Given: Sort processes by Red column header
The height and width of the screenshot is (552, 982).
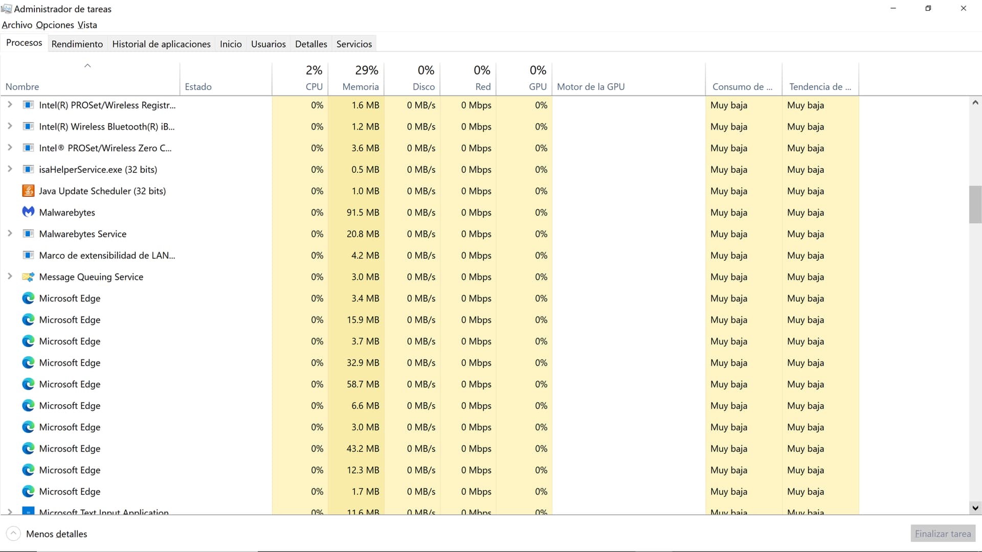Looking at the screenshot, I should click(x=468, y=79).
